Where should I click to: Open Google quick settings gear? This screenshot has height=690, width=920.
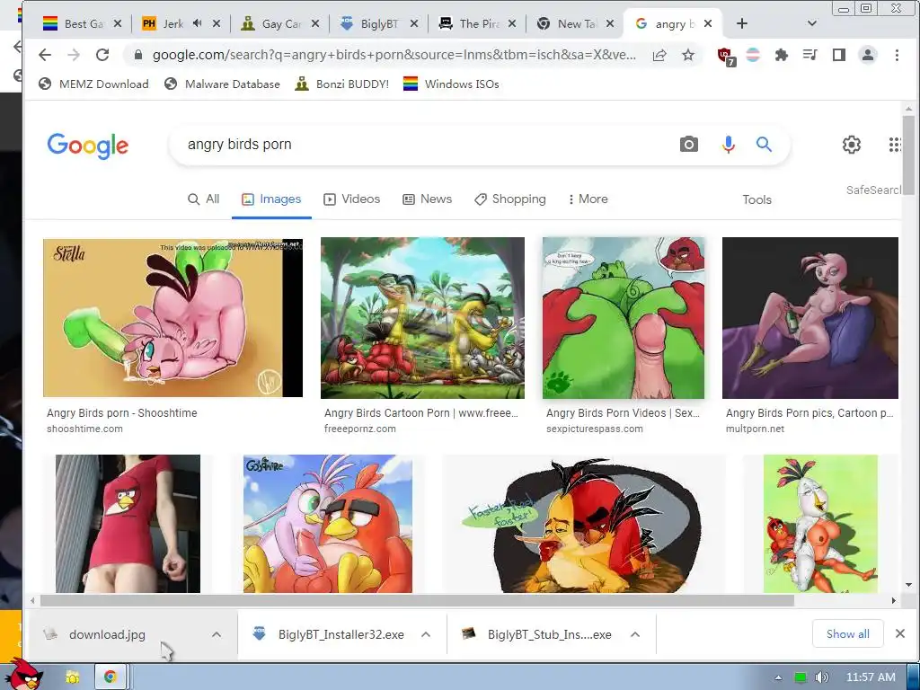[x=852, y=145]
